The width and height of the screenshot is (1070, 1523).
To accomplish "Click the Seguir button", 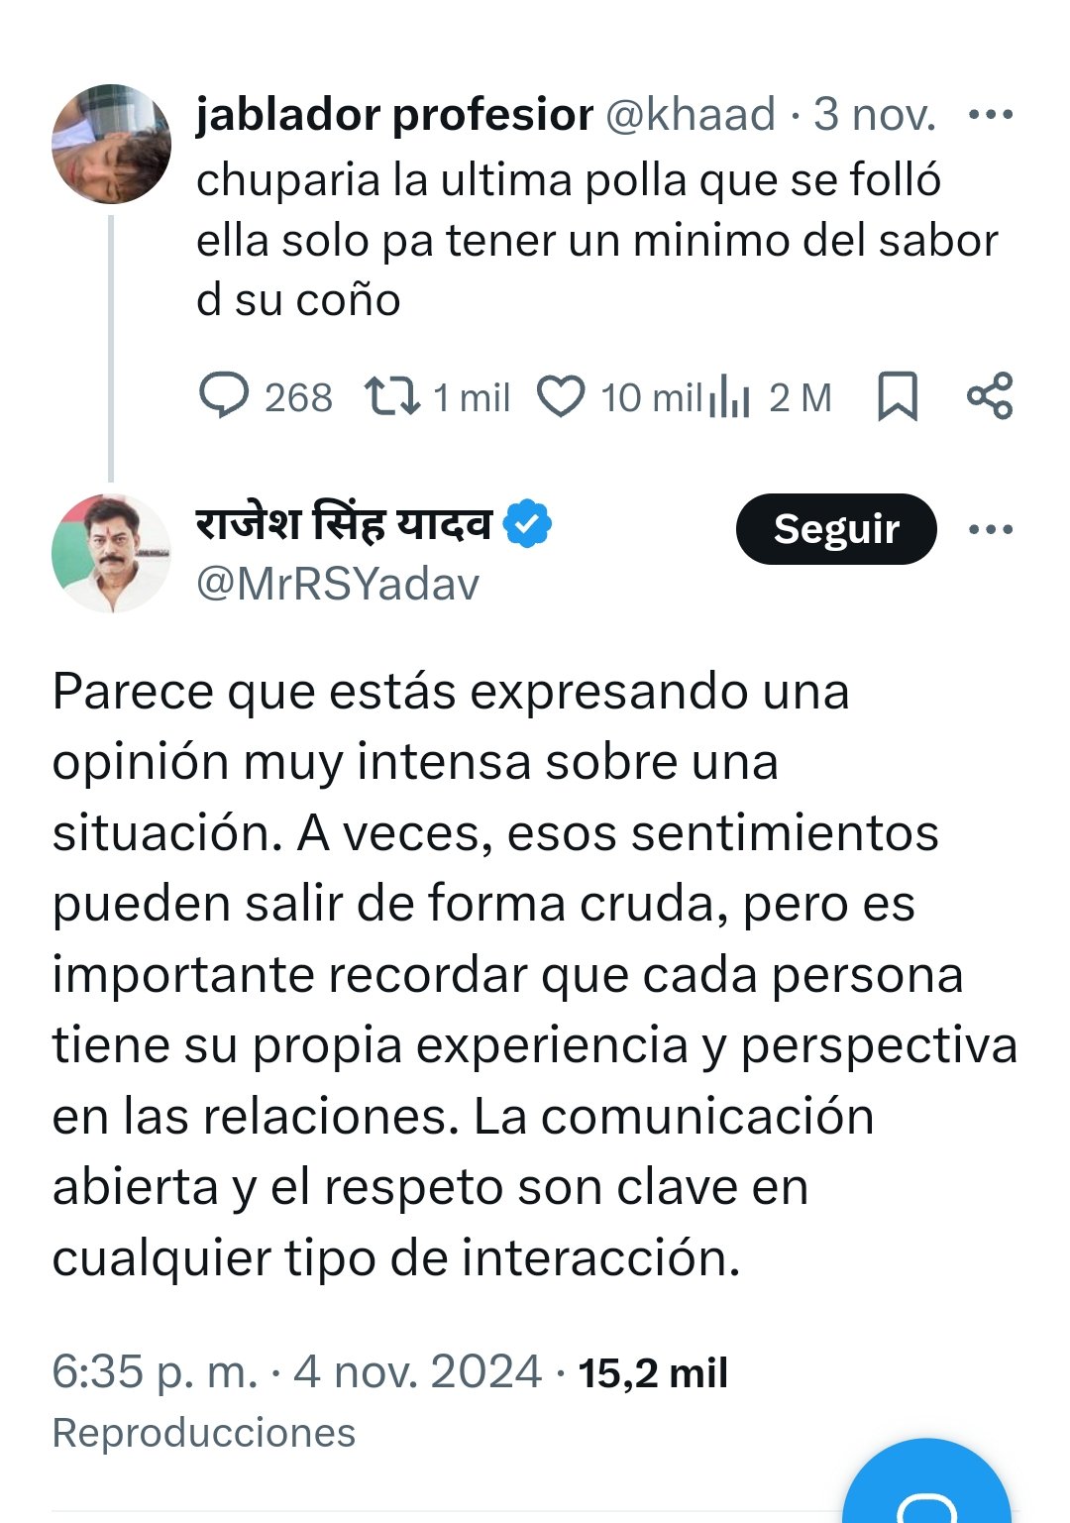I will pos(835,529).
